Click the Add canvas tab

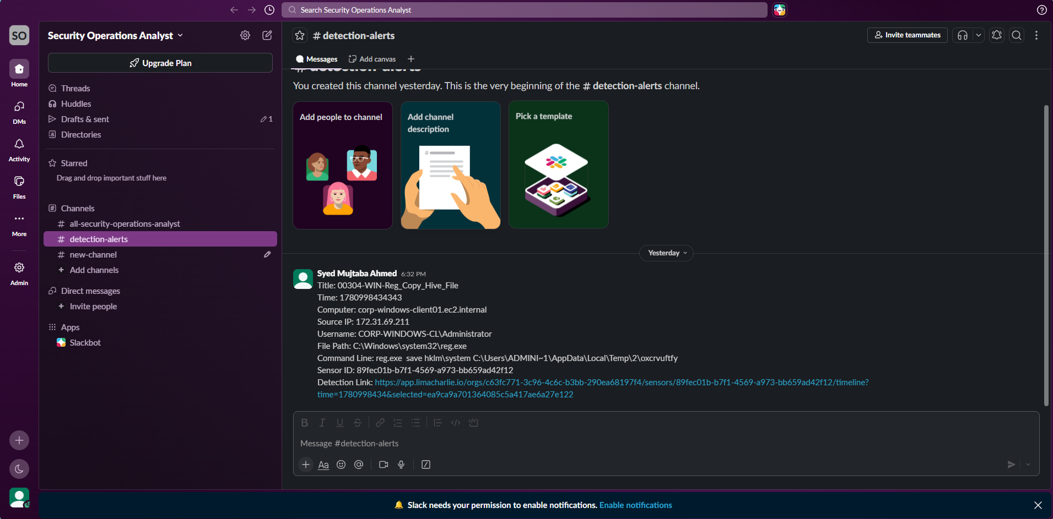pyautogui.click(x=372, y=59)
